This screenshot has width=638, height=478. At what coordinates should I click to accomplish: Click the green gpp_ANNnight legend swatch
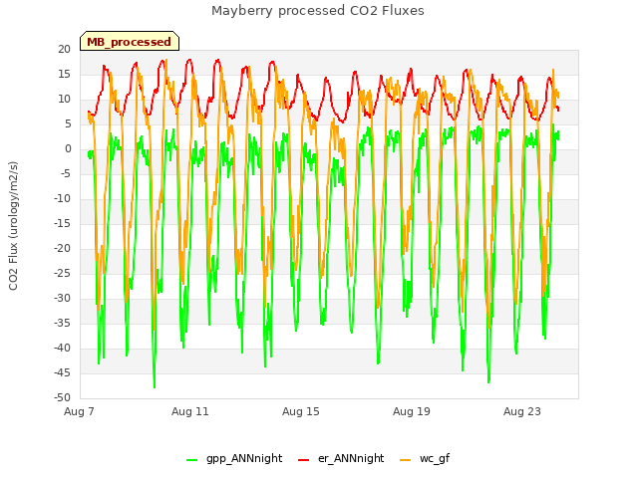tap(192, 460)
